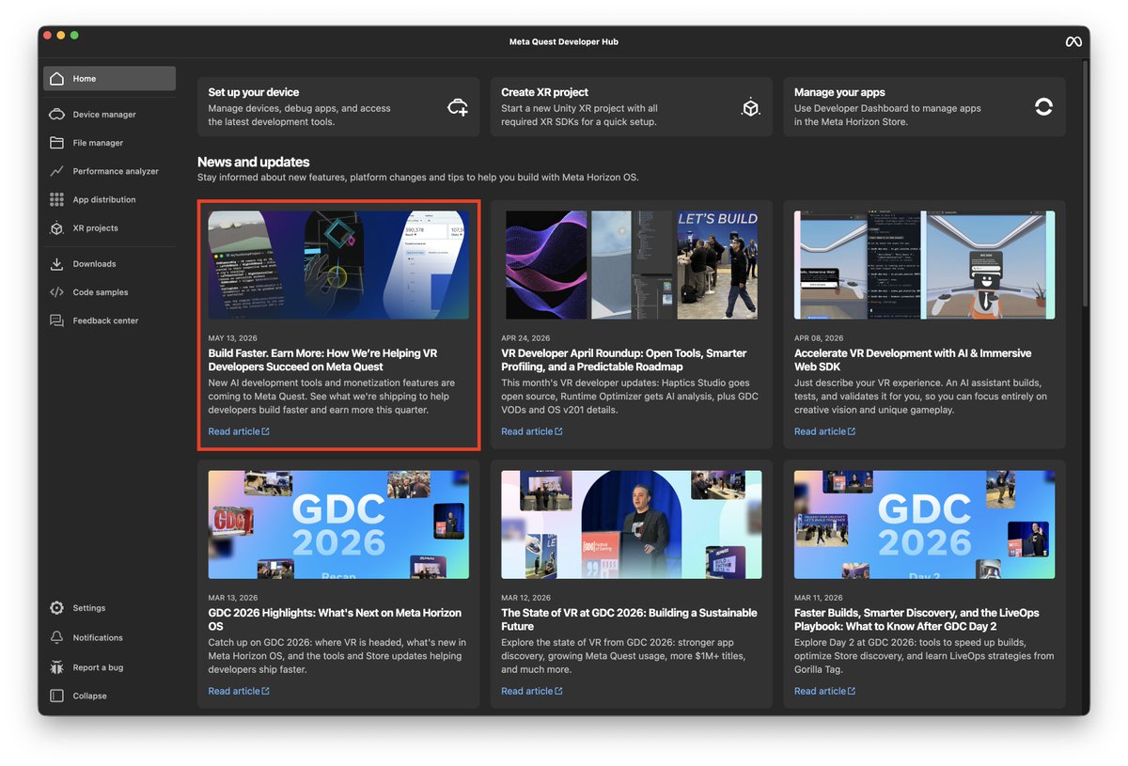Click the XR projects cube icon
The height and width of the screenshot is (766, 1128).
pyautogui.click(x=56, y=228)
